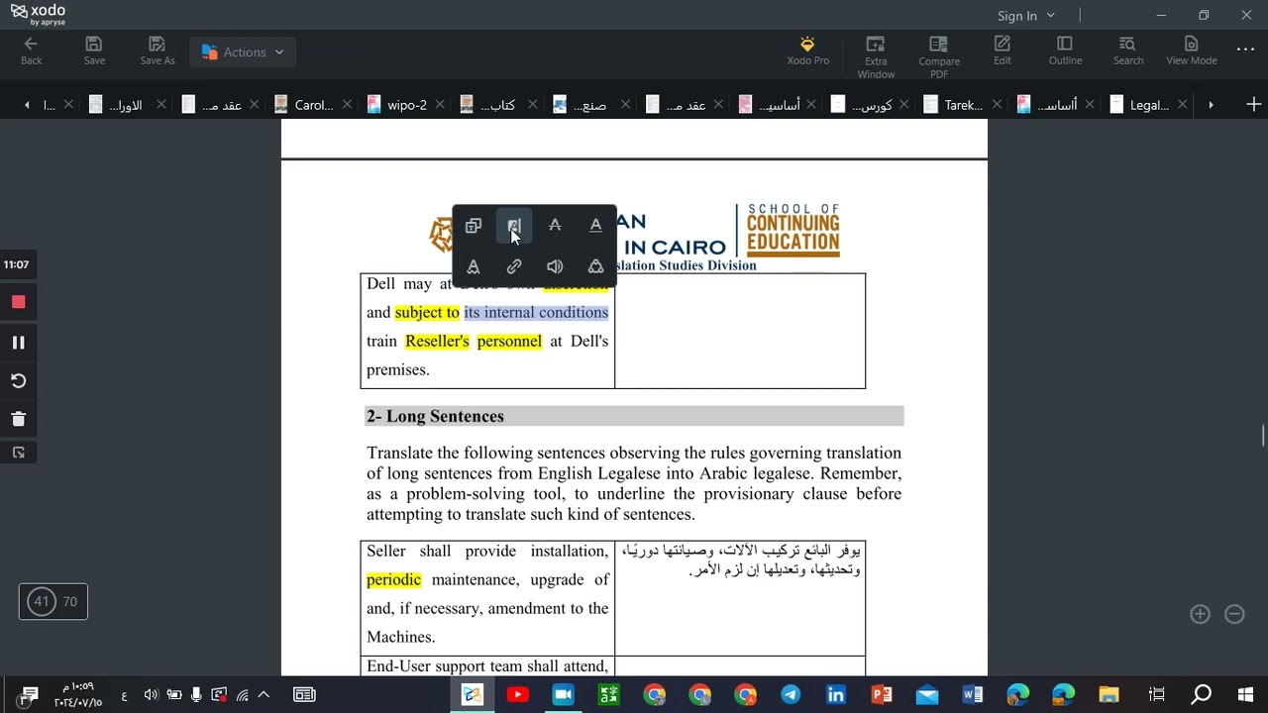Launch the Compare PDF tool
1268x713 pixels.
[939, 57]
